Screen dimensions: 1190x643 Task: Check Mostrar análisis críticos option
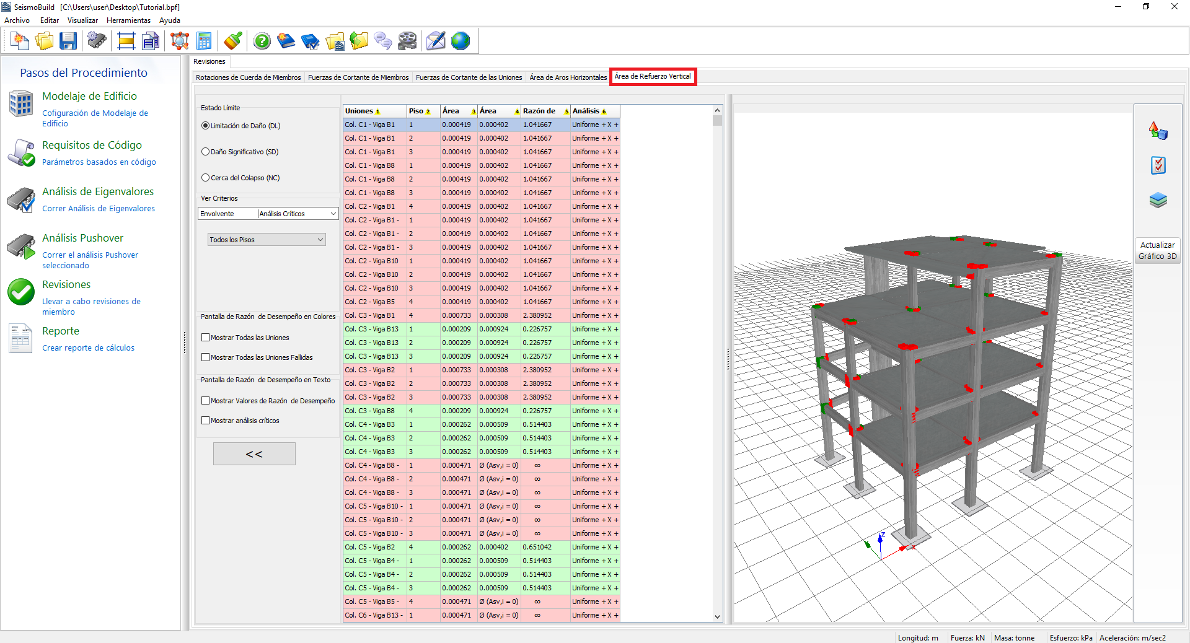pyautogui.click(x=206, y=421)
